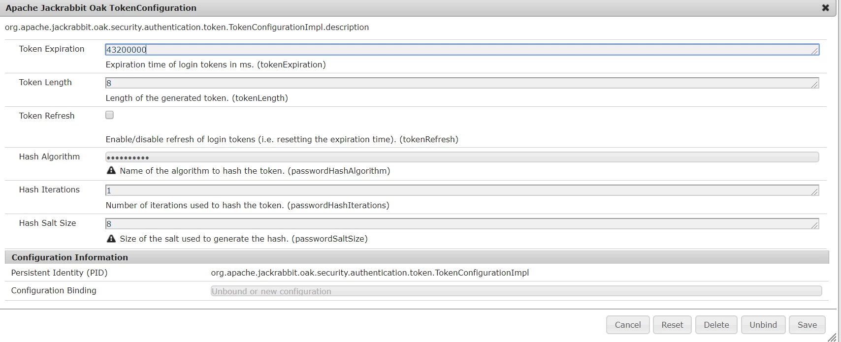
Task: Cancel the configuration changes
Action: tap(628, 325)
